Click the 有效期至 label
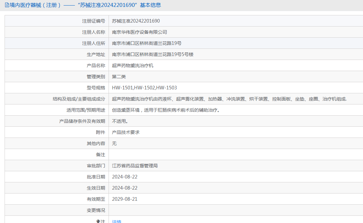Image resolution: width=363 pixels, height=223 pixels. point(96,199)
